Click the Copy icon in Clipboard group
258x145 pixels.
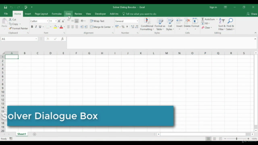pos(10,24)
